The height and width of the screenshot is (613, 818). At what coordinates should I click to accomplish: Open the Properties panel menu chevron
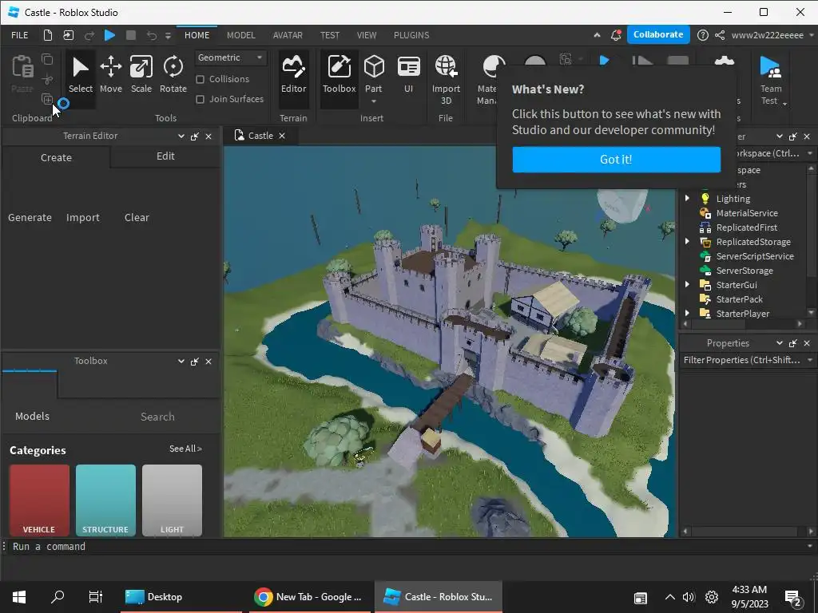pos(780,343)
